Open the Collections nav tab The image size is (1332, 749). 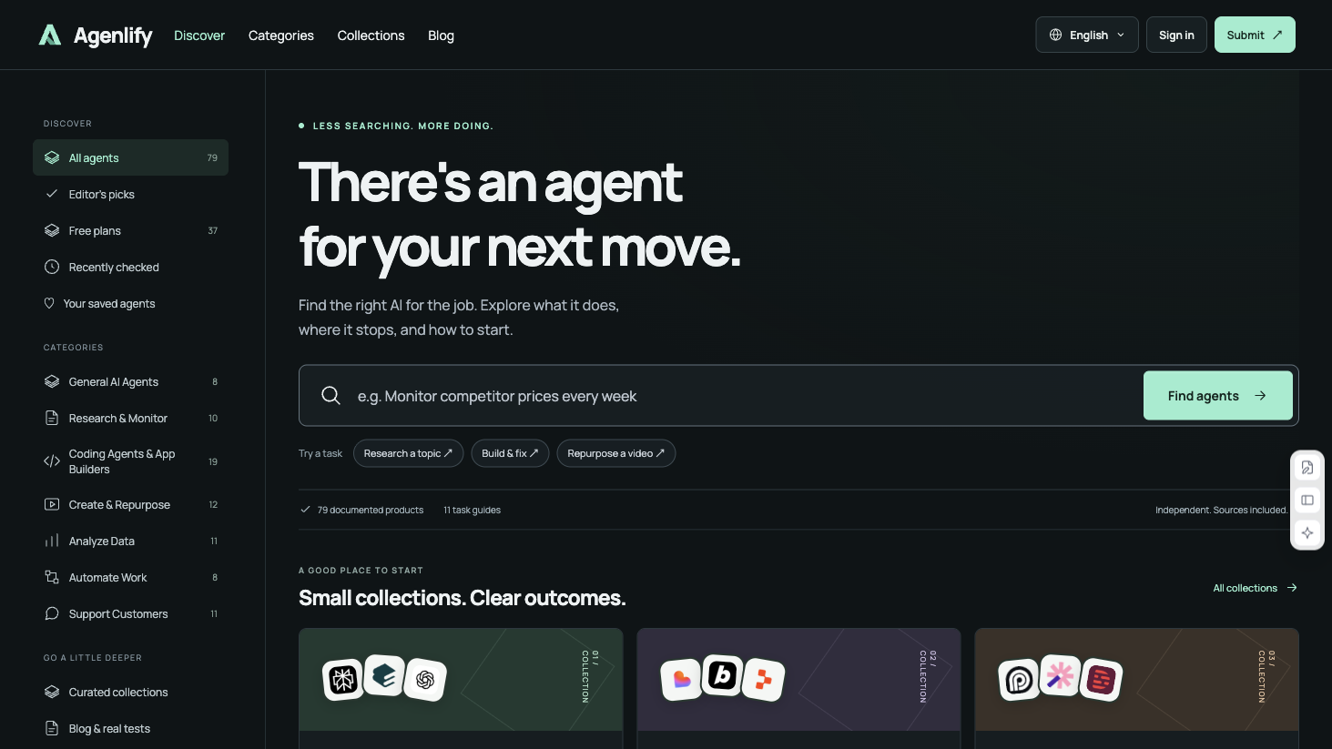click(371, 35)
